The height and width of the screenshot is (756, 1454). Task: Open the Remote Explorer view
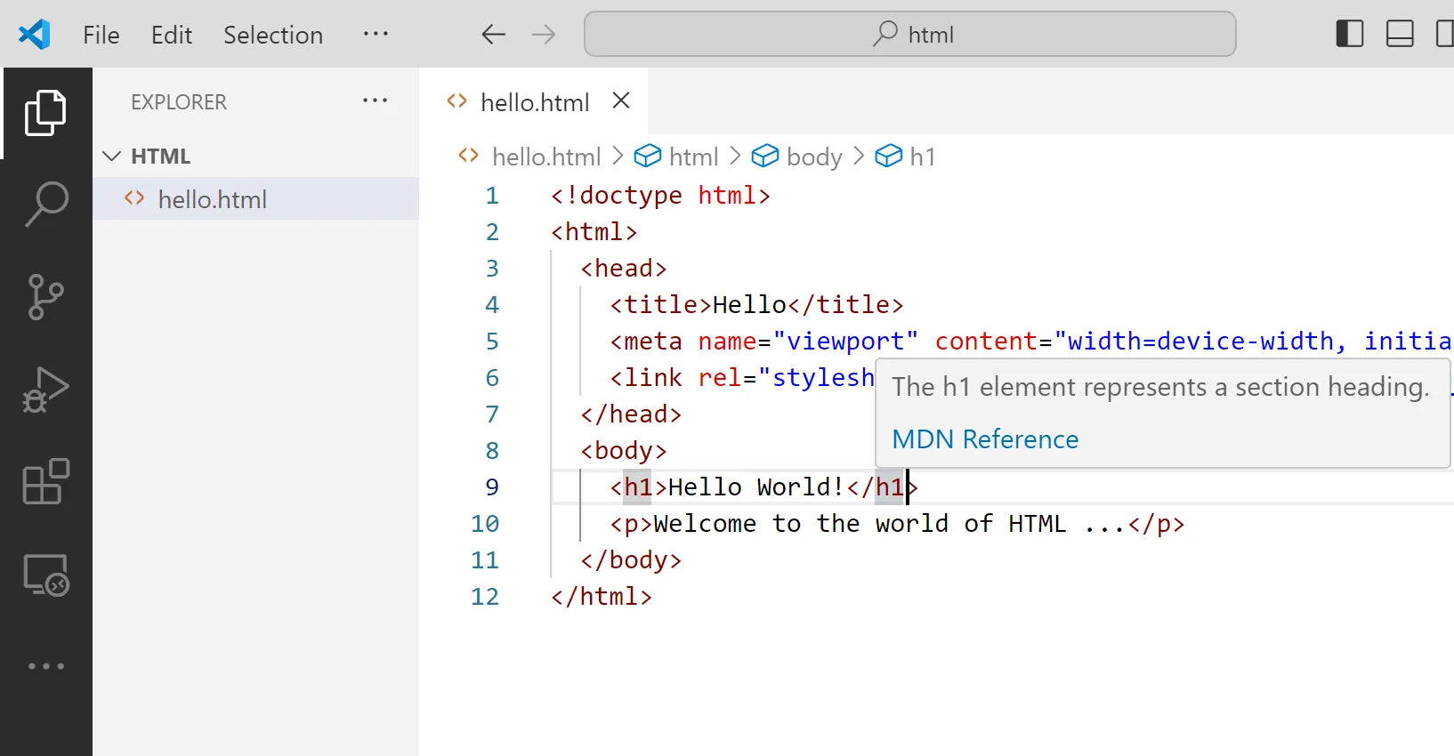pyautogui.click(x=46, y=575)
